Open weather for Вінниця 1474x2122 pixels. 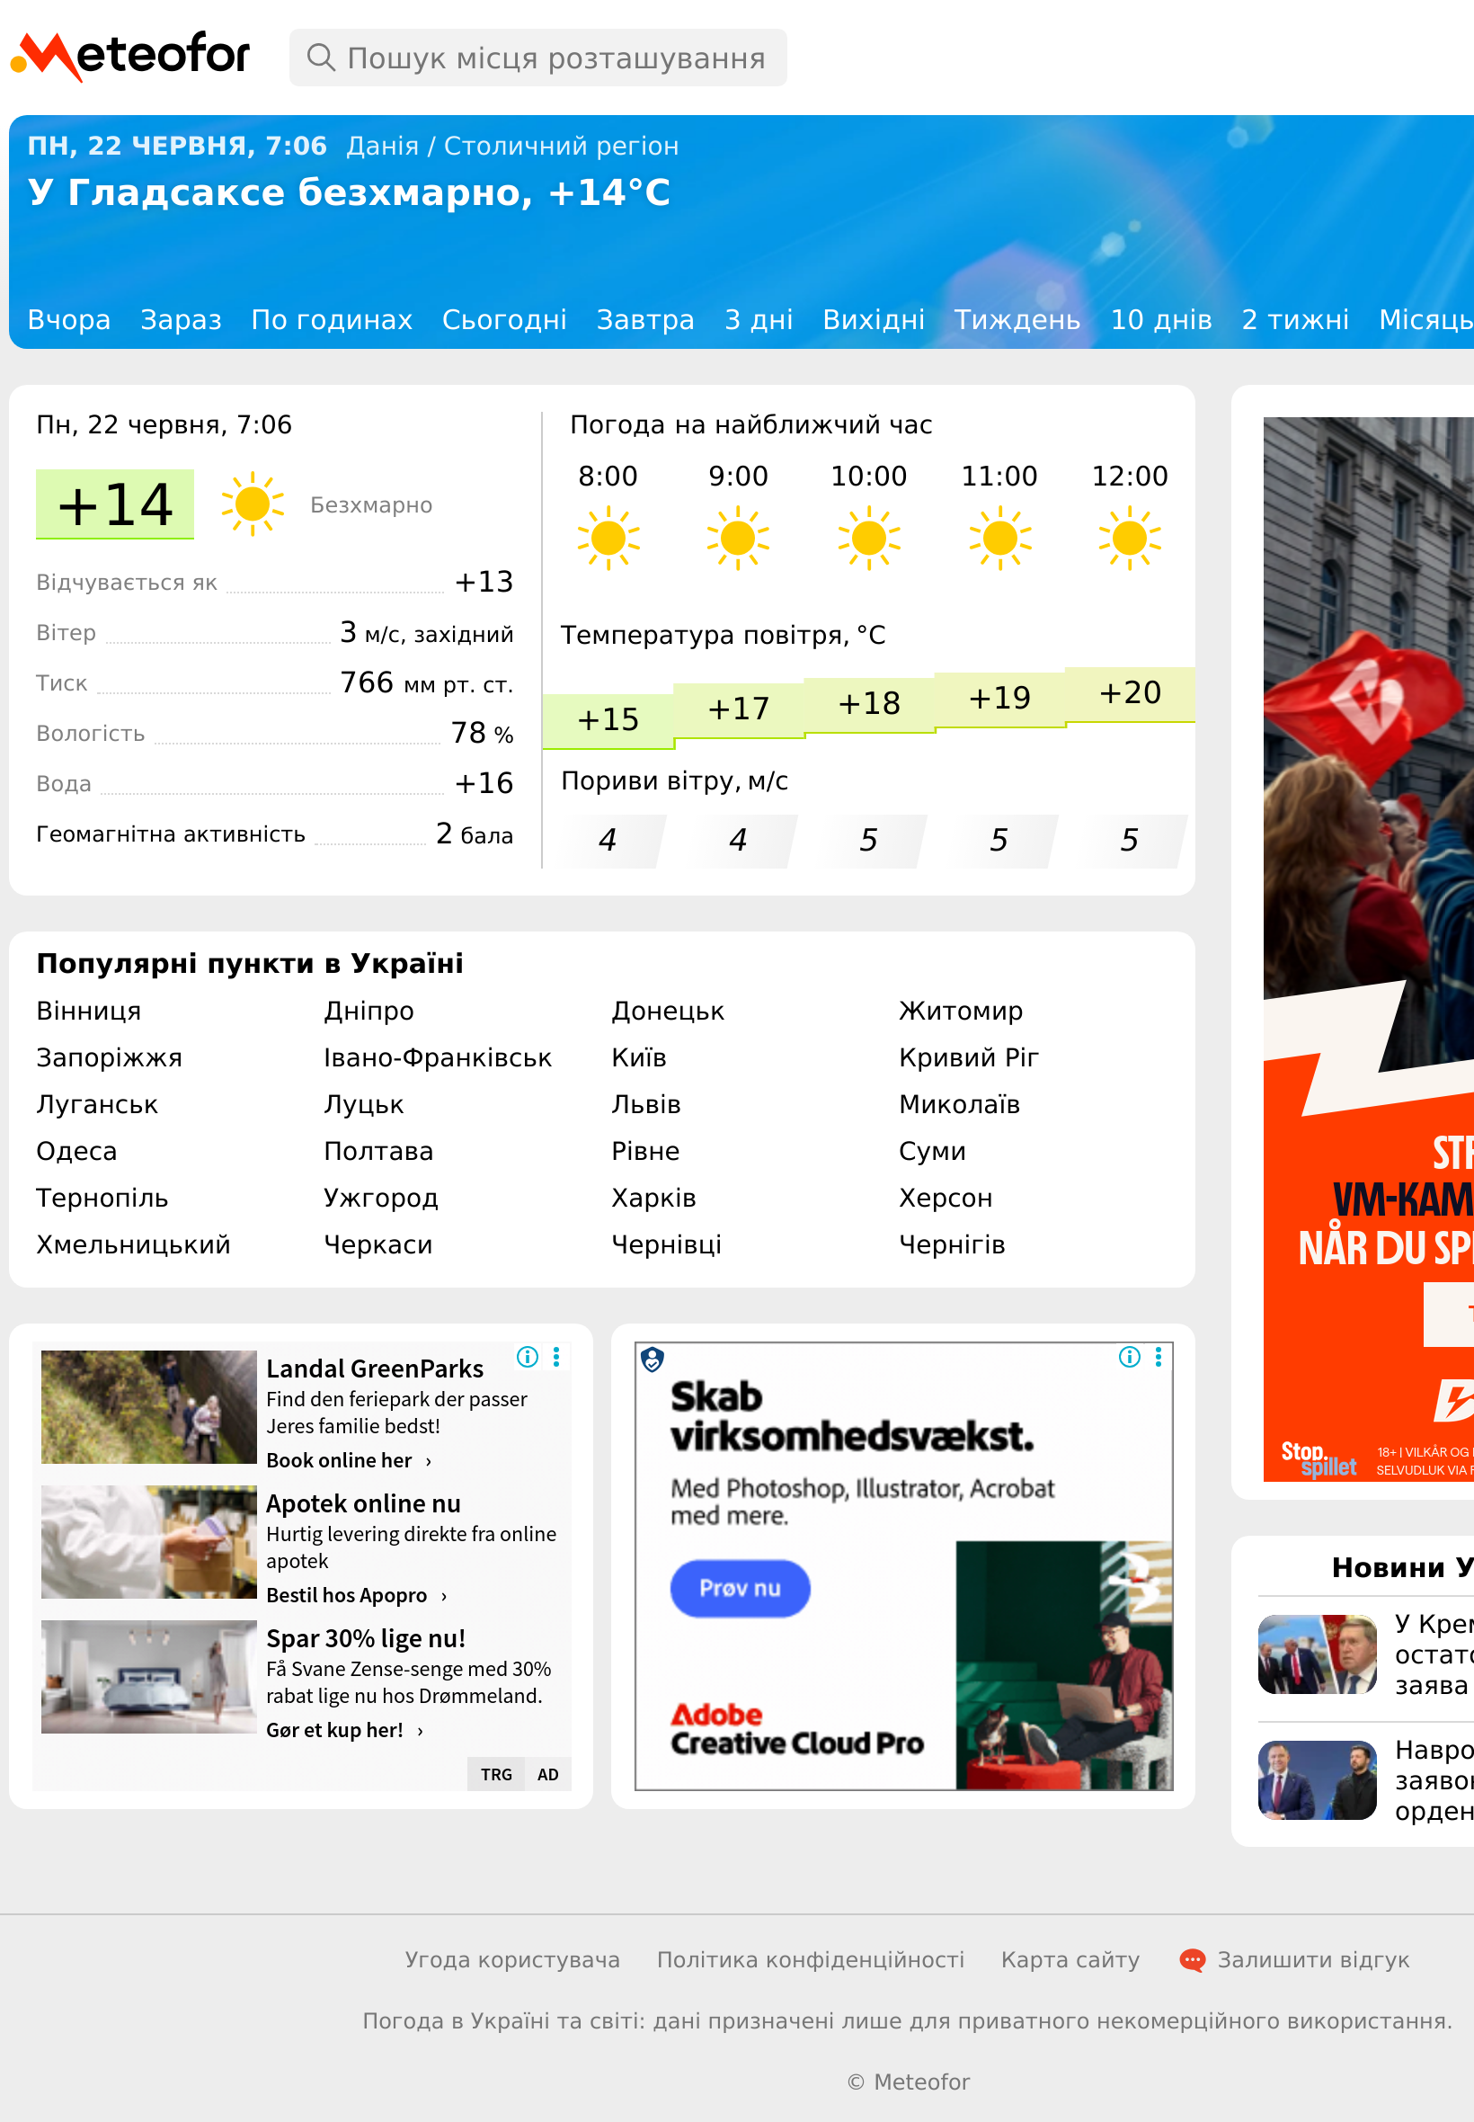(x=89, y=1011)
